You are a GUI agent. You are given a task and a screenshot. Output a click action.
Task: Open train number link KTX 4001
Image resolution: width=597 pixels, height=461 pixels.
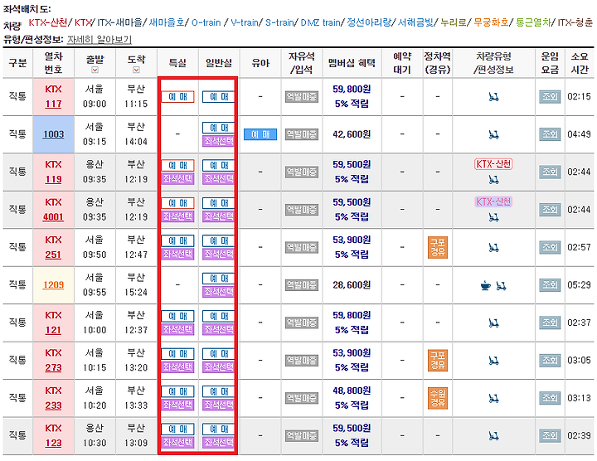click(x=53, y=216)
